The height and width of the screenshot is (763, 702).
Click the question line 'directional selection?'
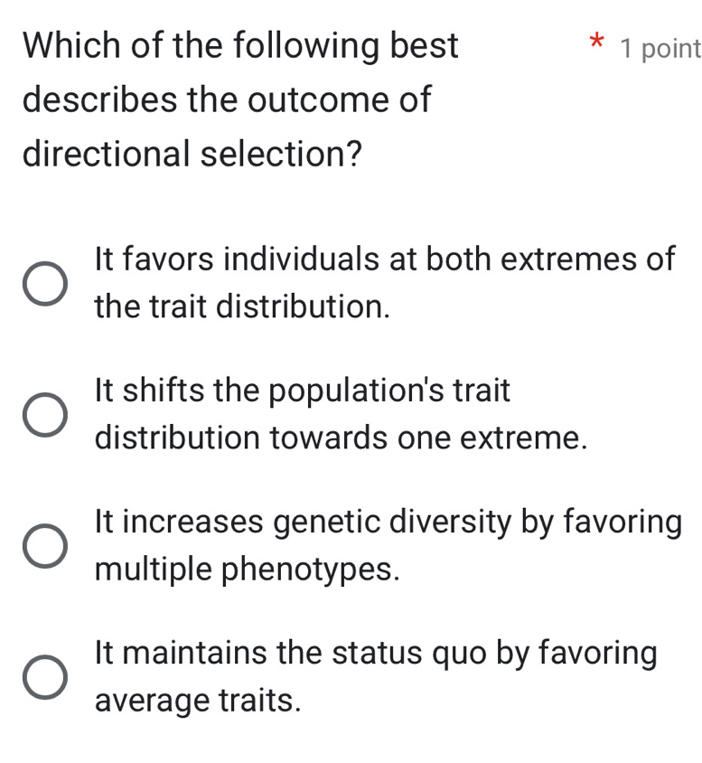(x=192, y=154)
